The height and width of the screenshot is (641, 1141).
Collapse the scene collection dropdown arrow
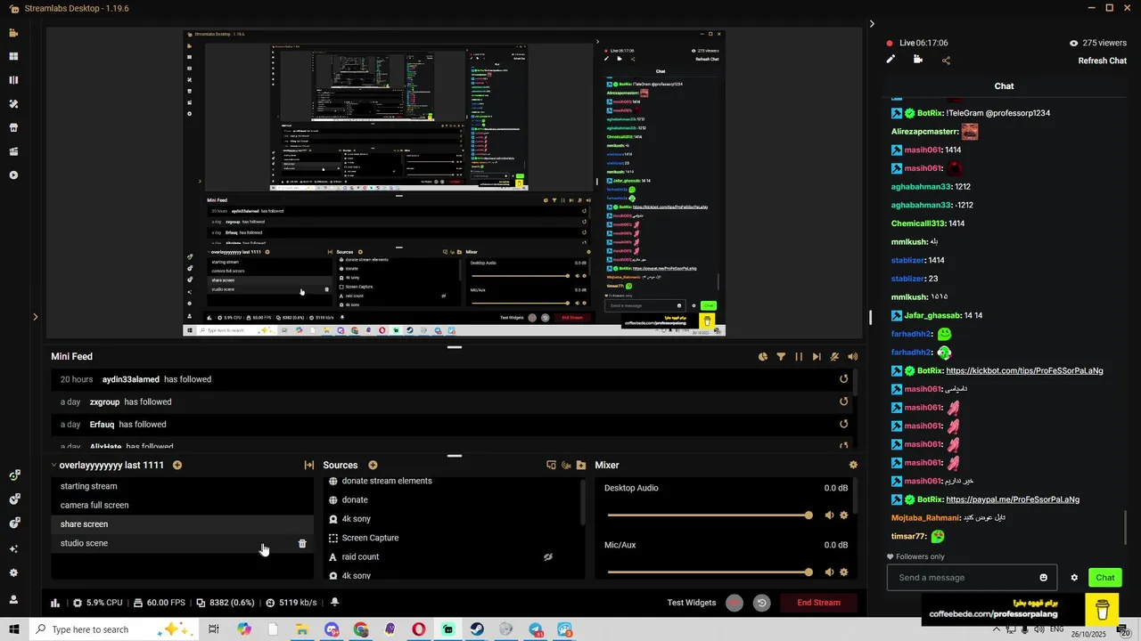point(53,465)
